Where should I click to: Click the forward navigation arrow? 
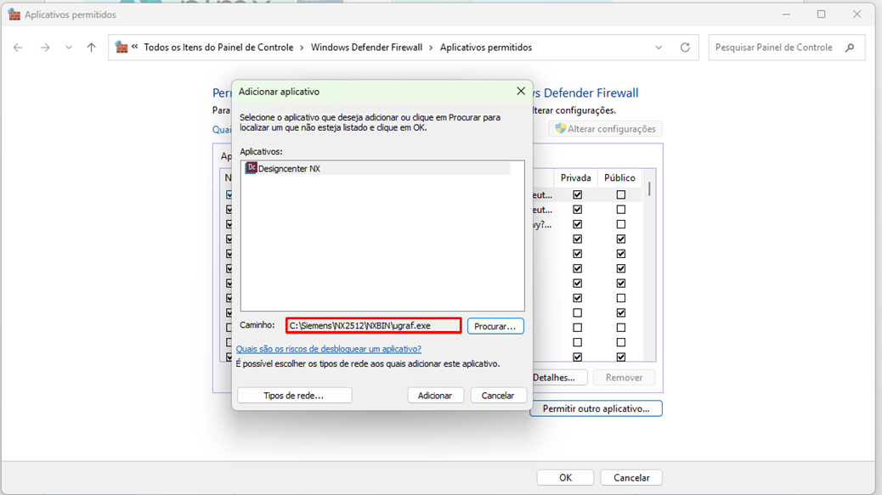pos(45,48)
